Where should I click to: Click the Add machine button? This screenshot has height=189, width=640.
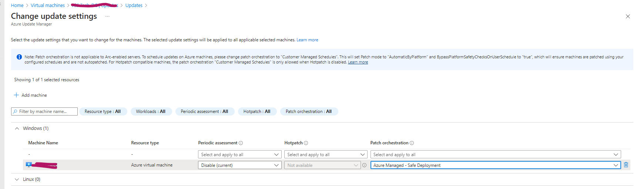30,95
